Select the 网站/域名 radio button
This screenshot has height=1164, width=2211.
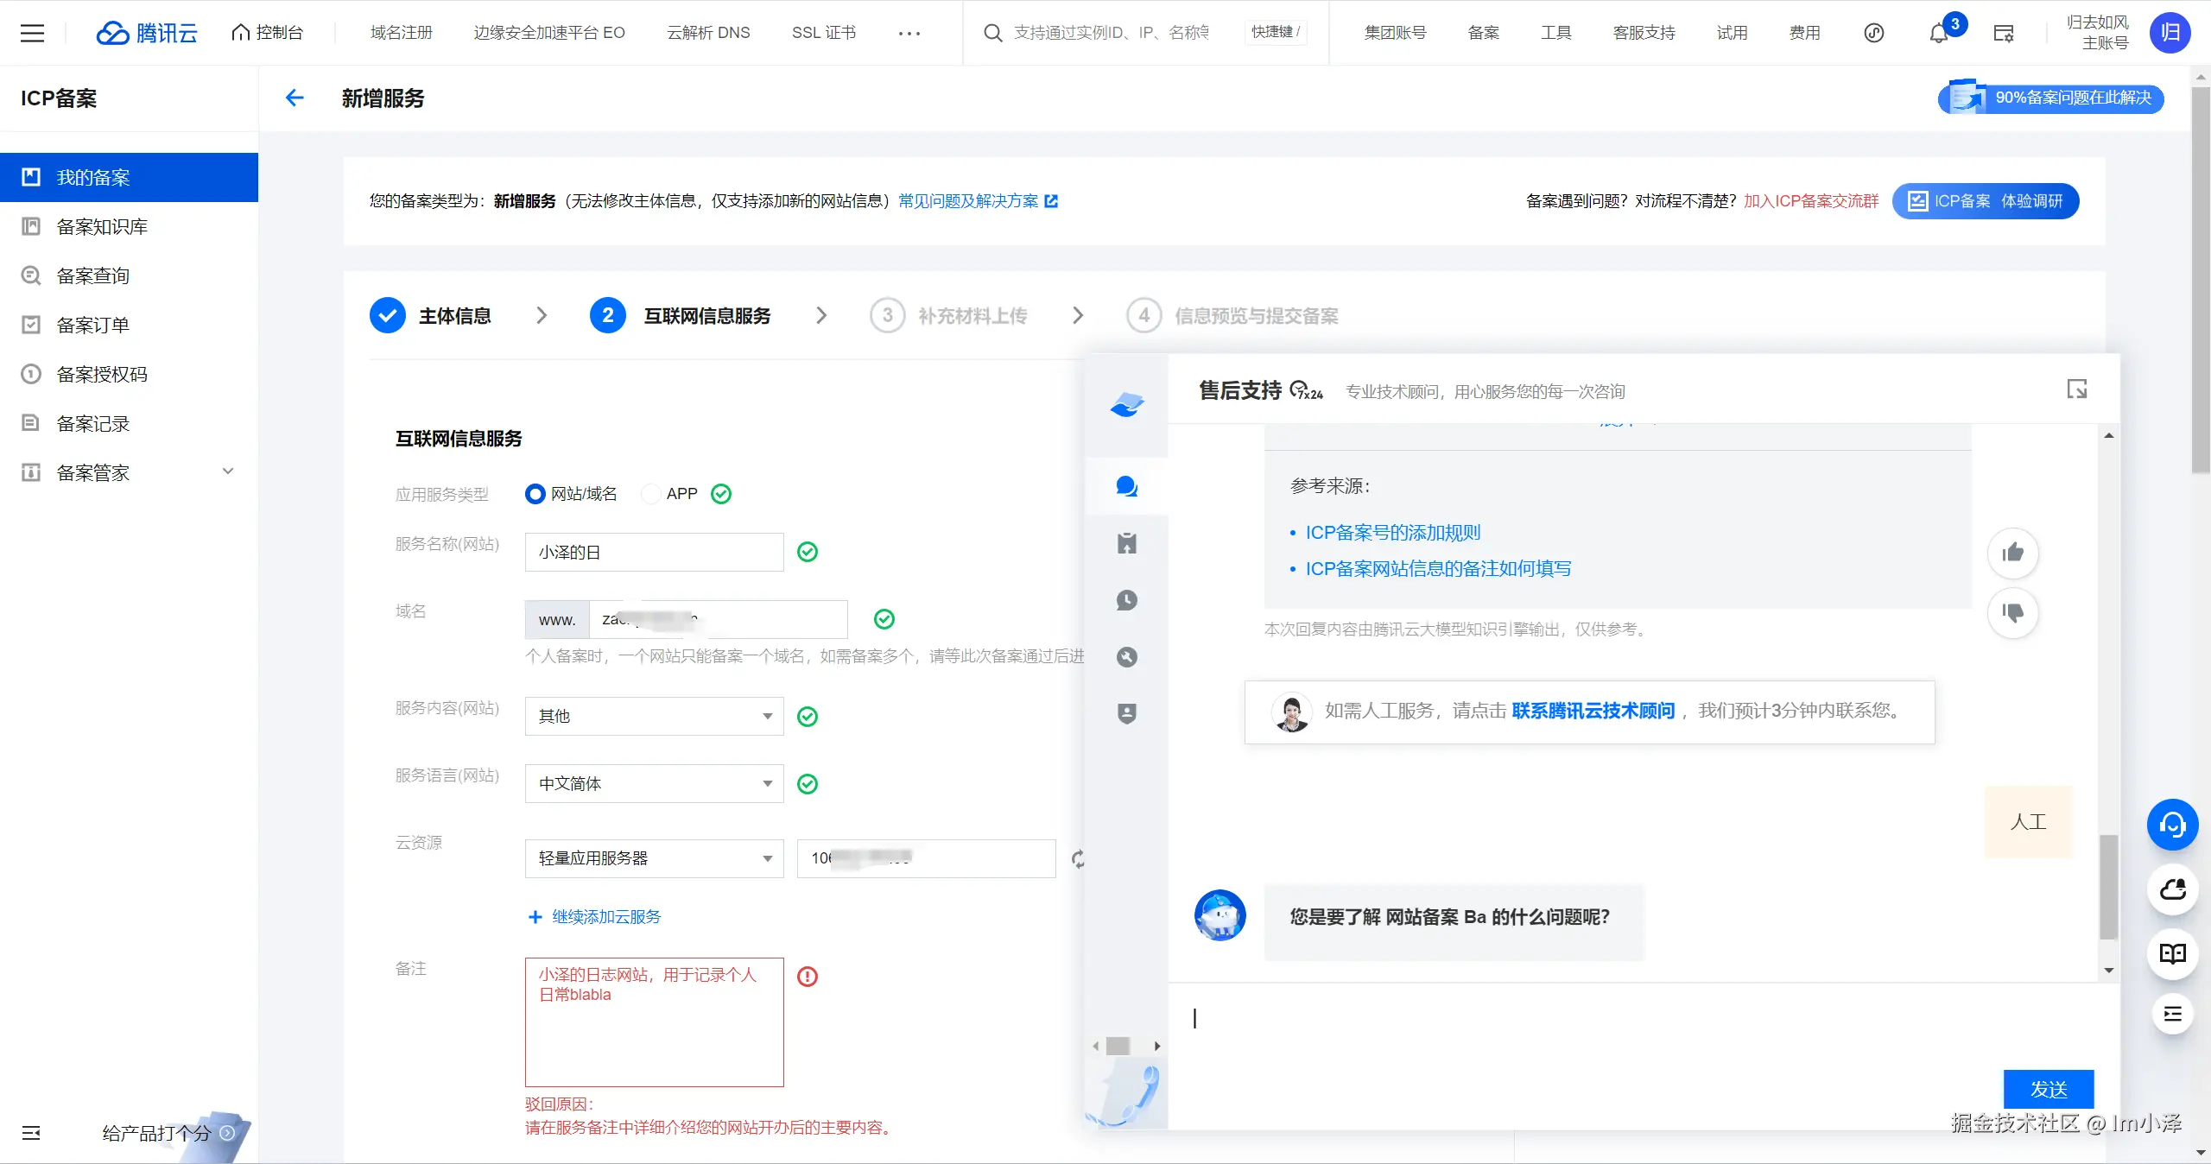click(535, 494)
